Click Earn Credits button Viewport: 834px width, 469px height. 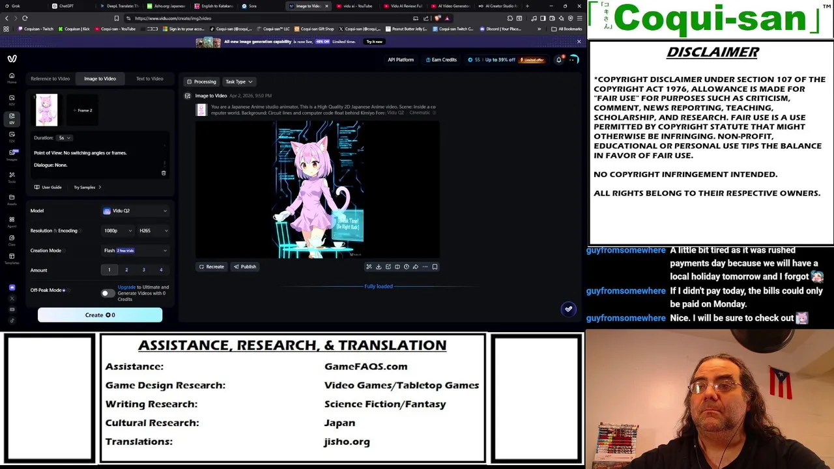[x=441, y=60]
